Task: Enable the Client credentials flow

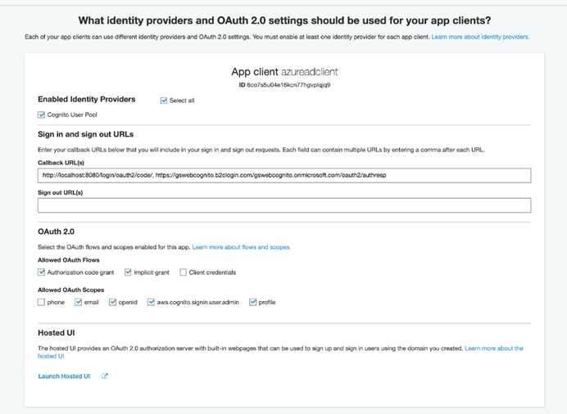Action: (x=183, y=272)
